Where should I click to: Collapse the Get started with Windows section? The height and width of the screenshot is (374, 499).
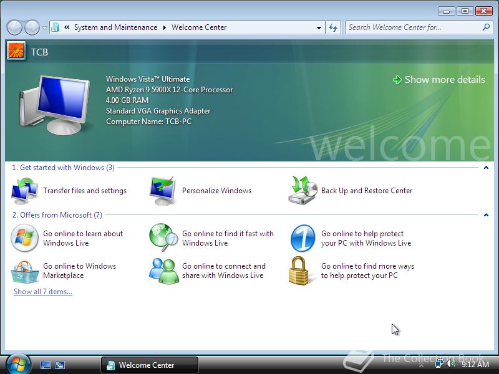pyautogui.click(x=486, y=168)
